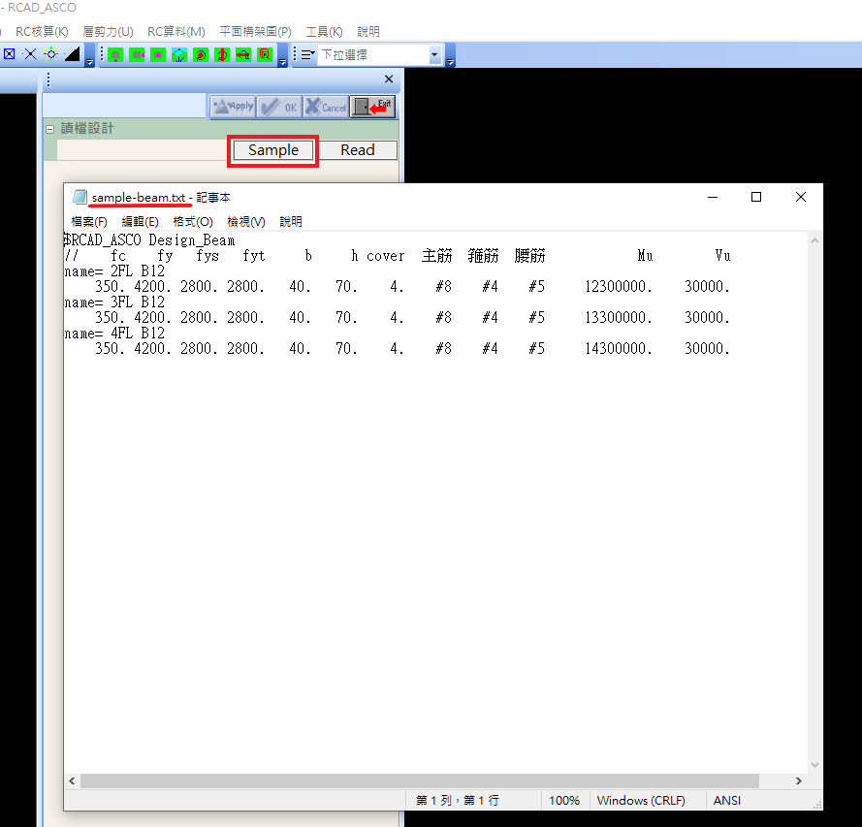862x827 pixels.
Task: Click the cyan circle section icon
Action: [179, 55]
